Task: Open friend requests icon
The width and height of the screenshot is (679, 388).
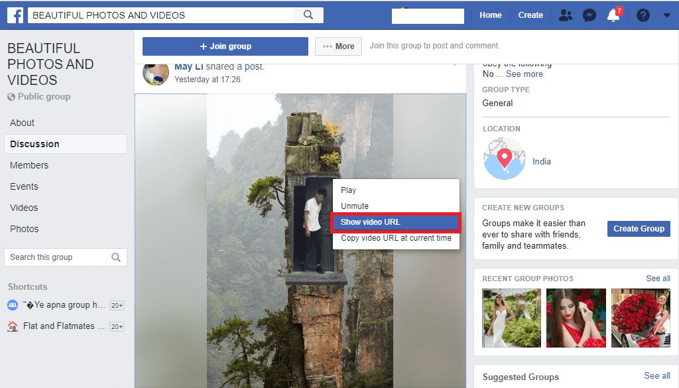Action: click(x=565, y=16)
